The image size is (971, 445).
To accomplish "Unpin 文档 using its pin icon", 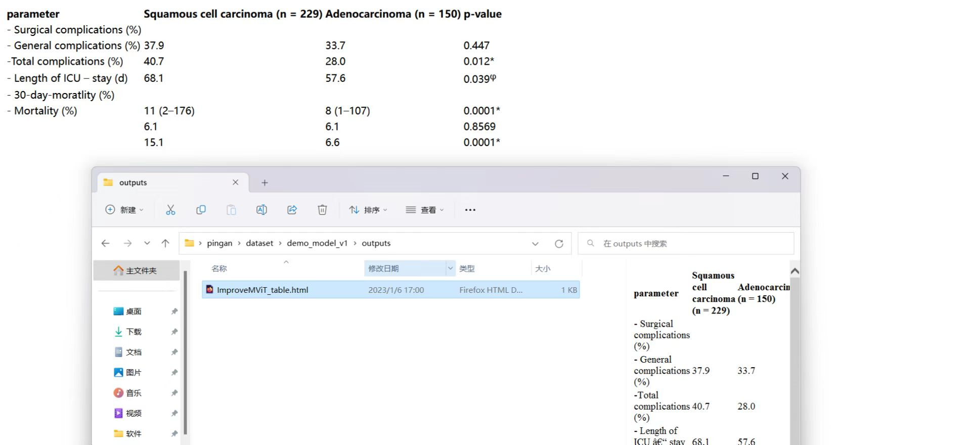I will click(x=174, y=352).
